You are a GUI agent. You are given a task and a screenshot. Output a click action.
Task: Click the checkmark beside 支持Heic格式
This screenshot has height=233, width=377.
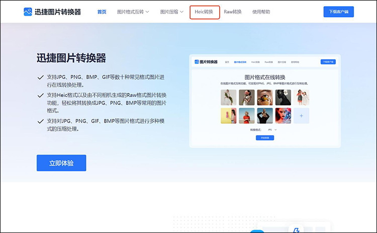click(40, 95)
